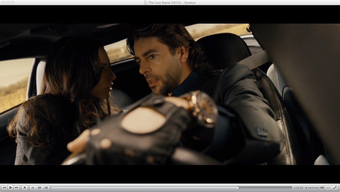This screenshot has height=192, width=340.
Task: Set volume to maximum via loud speaker icon
Action: click(322, 188)
